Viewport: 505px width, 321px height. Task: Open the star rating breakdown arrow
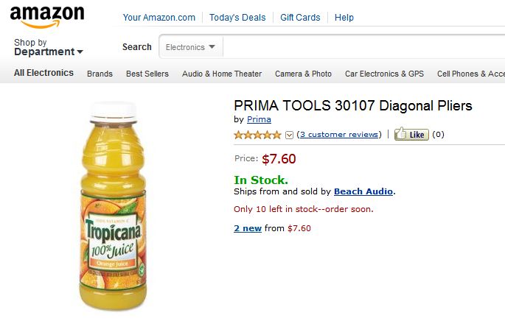click(289, 135)
